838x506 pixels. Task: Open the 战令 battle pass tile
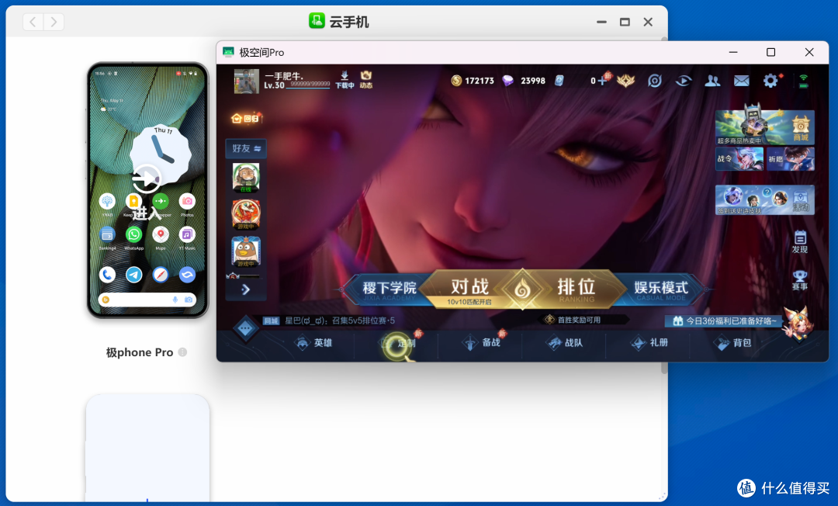click(x=739, y=159)
